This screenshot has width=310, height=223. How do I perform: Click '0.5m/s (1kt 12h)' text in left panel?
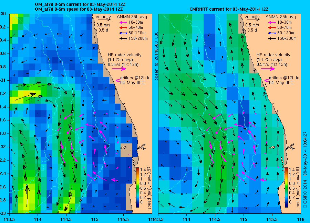(x=123, y=64)
